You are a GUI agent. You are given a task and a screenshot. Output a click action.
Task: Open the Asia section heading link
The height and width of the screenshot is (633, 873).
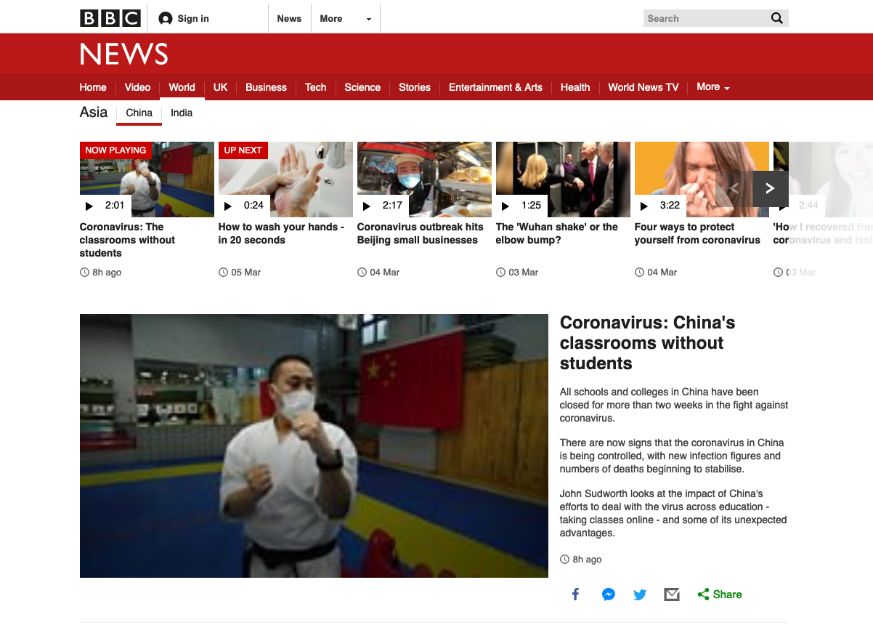pos(94,112)
